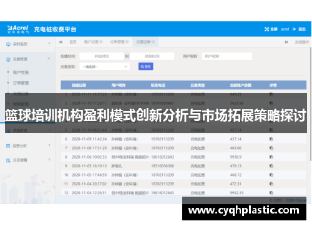Expand the 日志查看 sidebar chevron
The width and height of the screenshot is (312, 226).
pos(49,159)
